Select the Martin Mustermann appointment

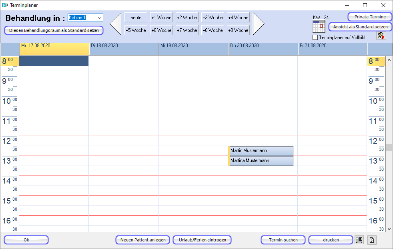[x=261, y=151]
